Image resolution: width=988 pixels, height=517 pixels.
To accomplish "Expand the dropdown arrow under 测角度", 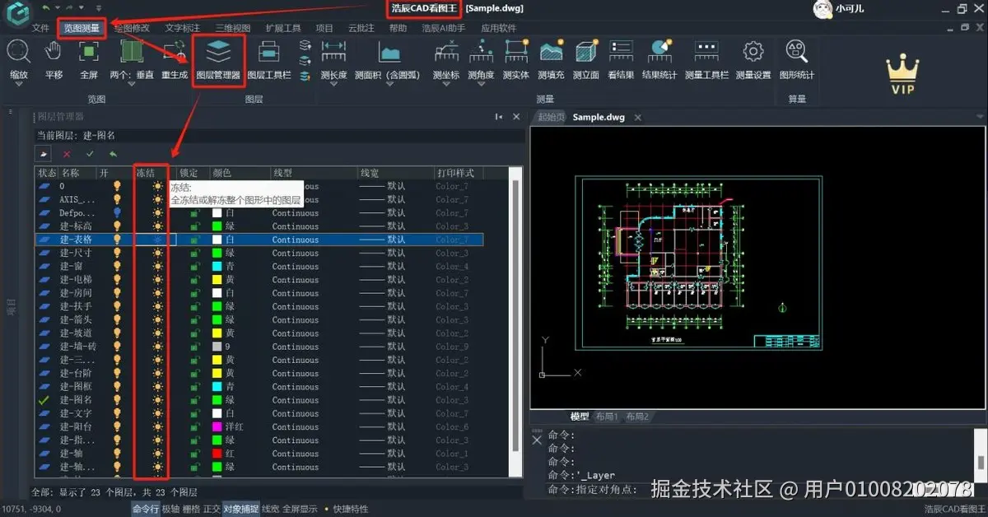I will [x=481, y=84].
